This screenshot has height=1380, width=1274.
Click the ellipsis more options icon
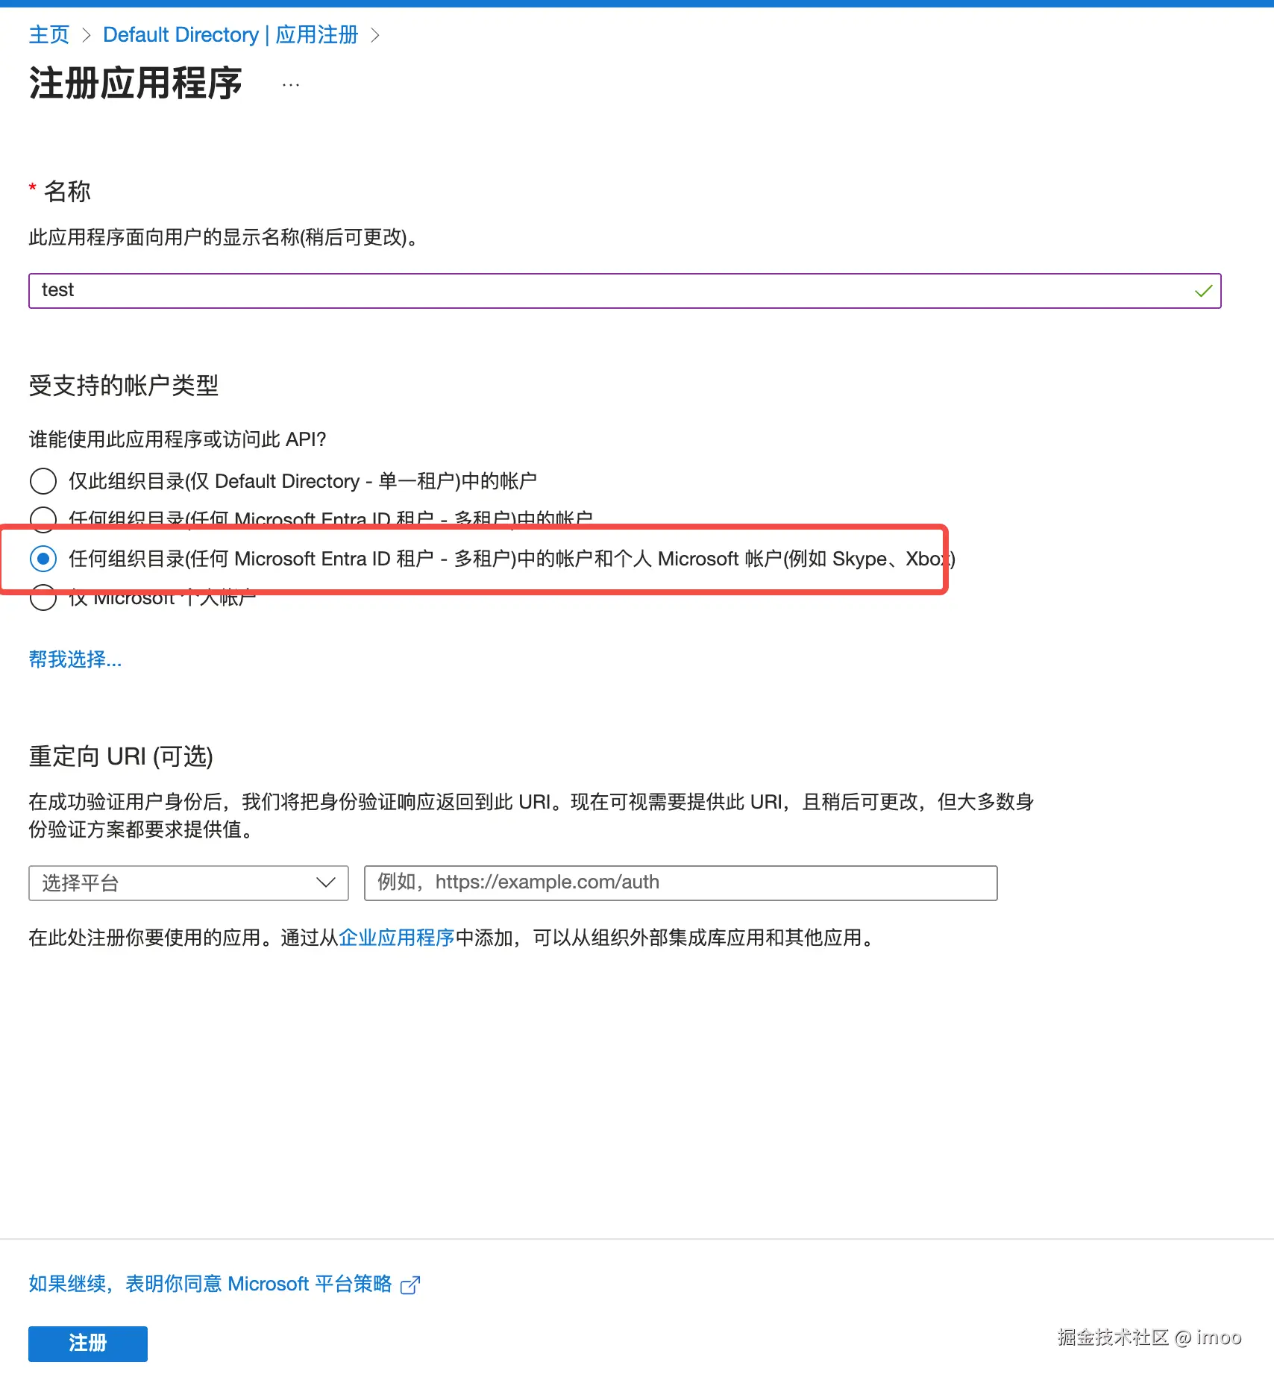click(291, 84)
